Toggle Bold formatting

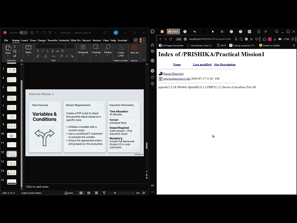click(38, 51)
